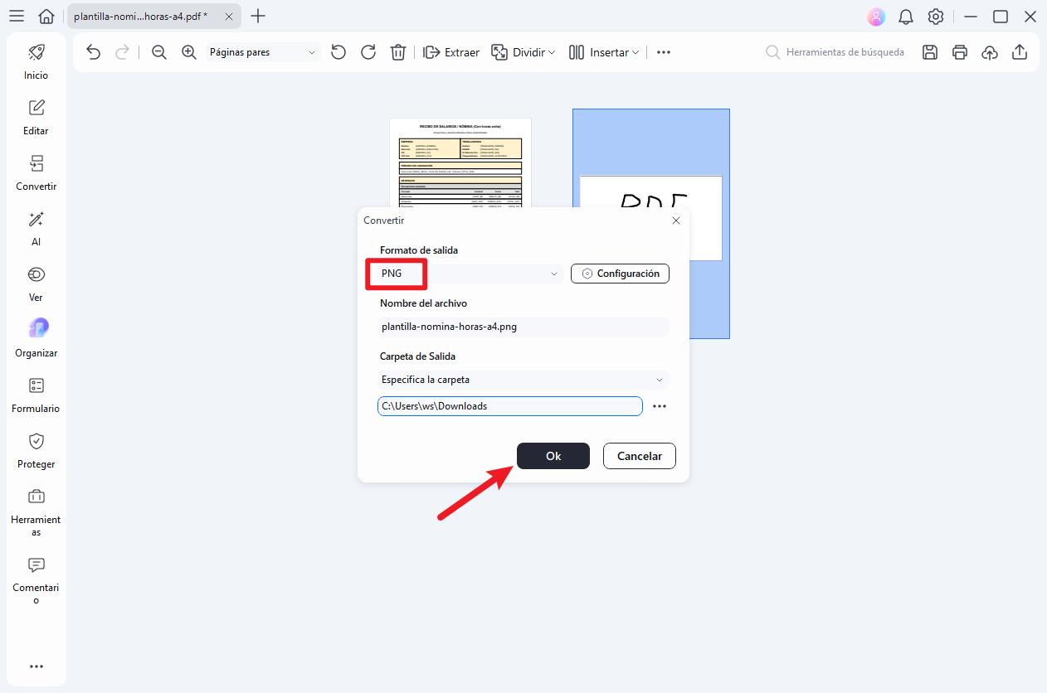The height and width of the screenshot is (693, 1047).
Task: Expand the Formato de salida PNG dropdown
Action: pyautogui.click(x=553, y=274)
